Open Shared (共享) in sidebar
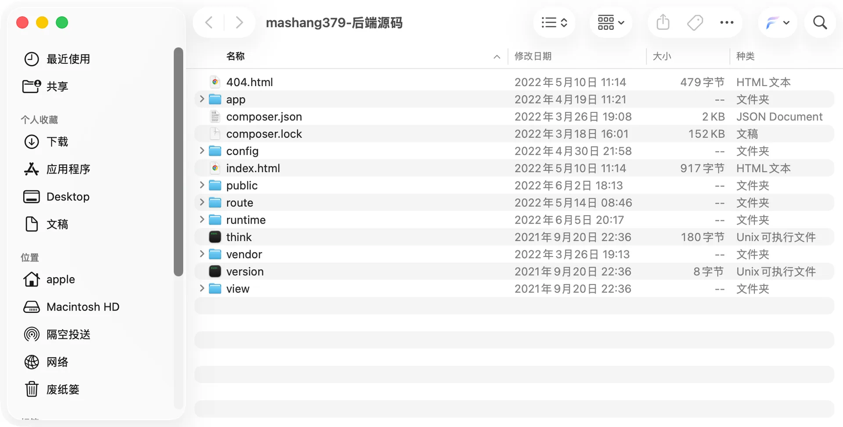Image resolution: width=843 pixels, height=427 pixels. 45,87
